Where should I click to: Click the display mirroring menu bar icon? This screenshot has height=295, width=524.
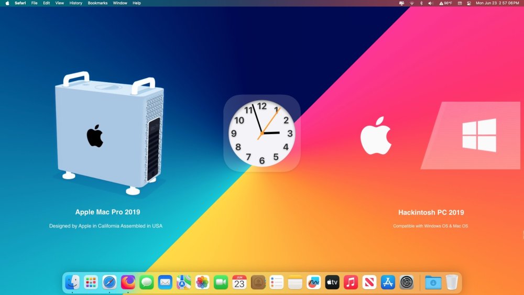pos(402,3)
